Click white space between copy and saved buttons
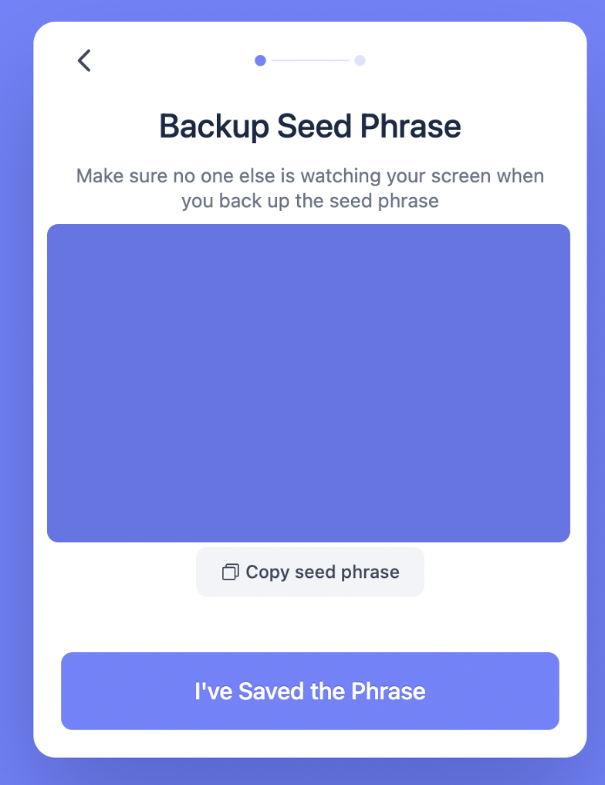This screenshot has height=785, width=605. tap(310, 624)
